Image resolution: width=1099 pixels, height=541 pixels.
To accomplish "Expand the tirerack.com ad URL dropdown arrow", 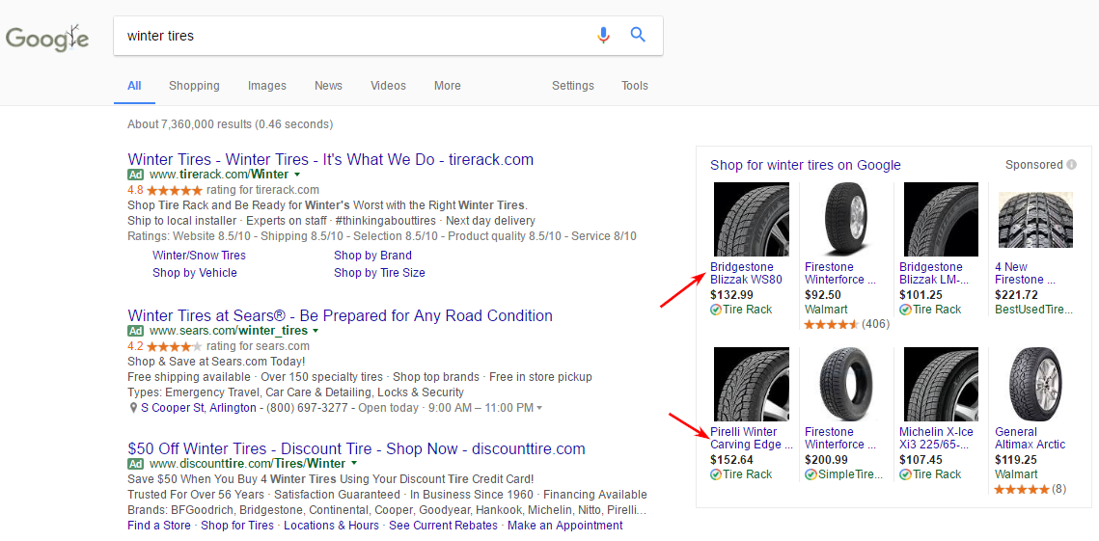I will pos(297,176).
